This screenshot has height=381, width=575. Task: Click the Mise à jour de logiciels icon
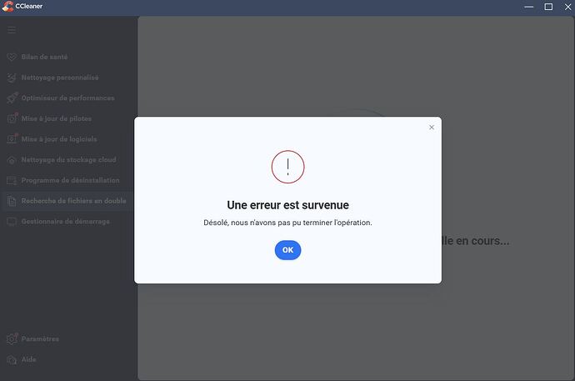[12, 138]
